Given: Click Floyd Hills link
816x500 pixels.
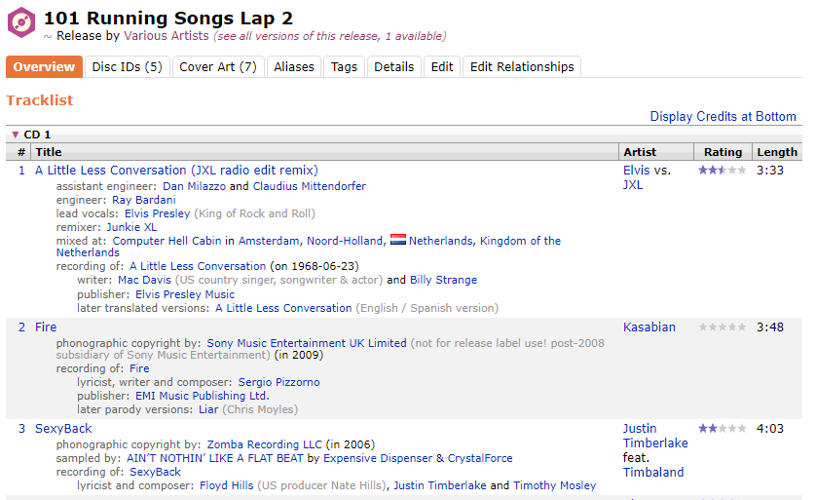Looking at the screenshot, I should (x=226, y=485).
